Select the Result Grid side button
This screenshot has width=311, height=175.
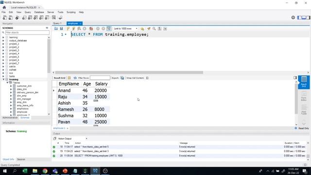click(304, 82)
